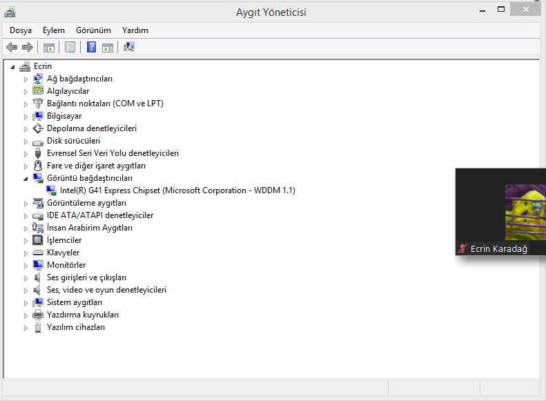The height and width of the screenshot is (401, 546).
Task: Click the Bilgisayar computer icon
Action: point(37,116)
